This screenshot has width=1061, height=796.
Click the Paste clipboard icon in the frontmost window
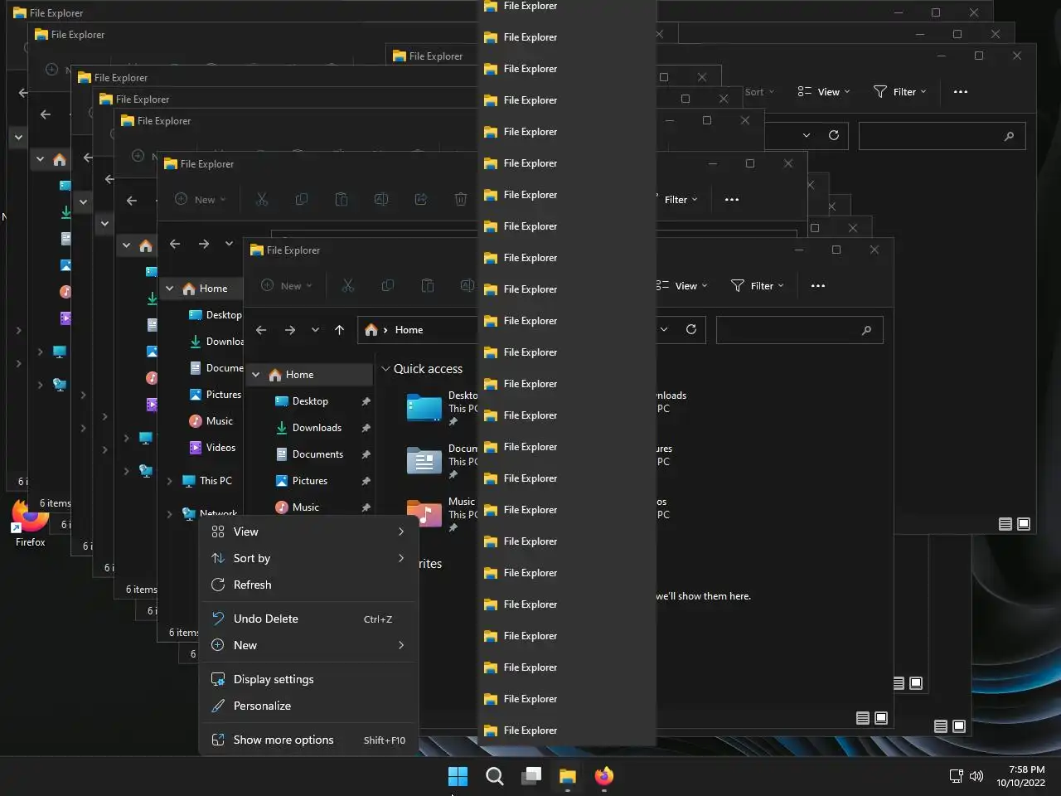pos(428,285)
